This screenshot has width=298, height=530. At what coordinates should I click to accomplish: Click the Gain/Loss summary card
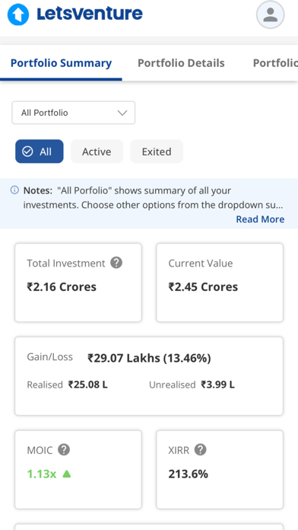(149, 376)
